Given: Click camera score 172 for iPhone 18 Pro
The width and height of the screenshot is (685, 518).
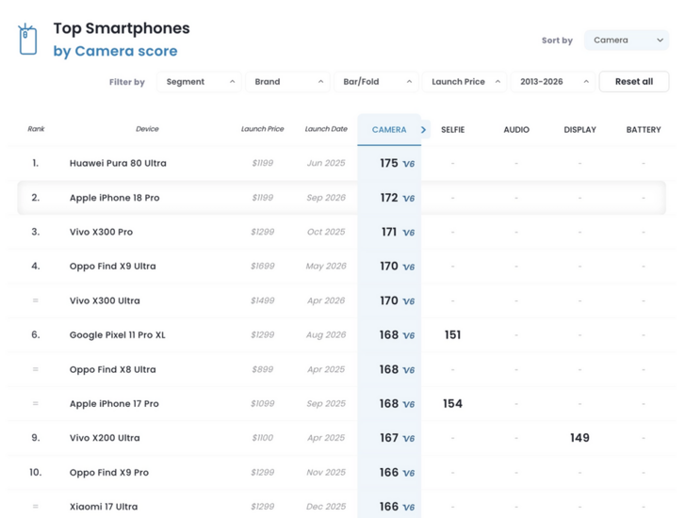Looking at the screenshot, I should click(x=389, y=198).
